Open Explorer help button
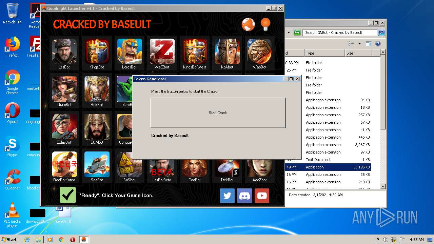This screenshot has height=244, width=434. [x=378, y=44]
